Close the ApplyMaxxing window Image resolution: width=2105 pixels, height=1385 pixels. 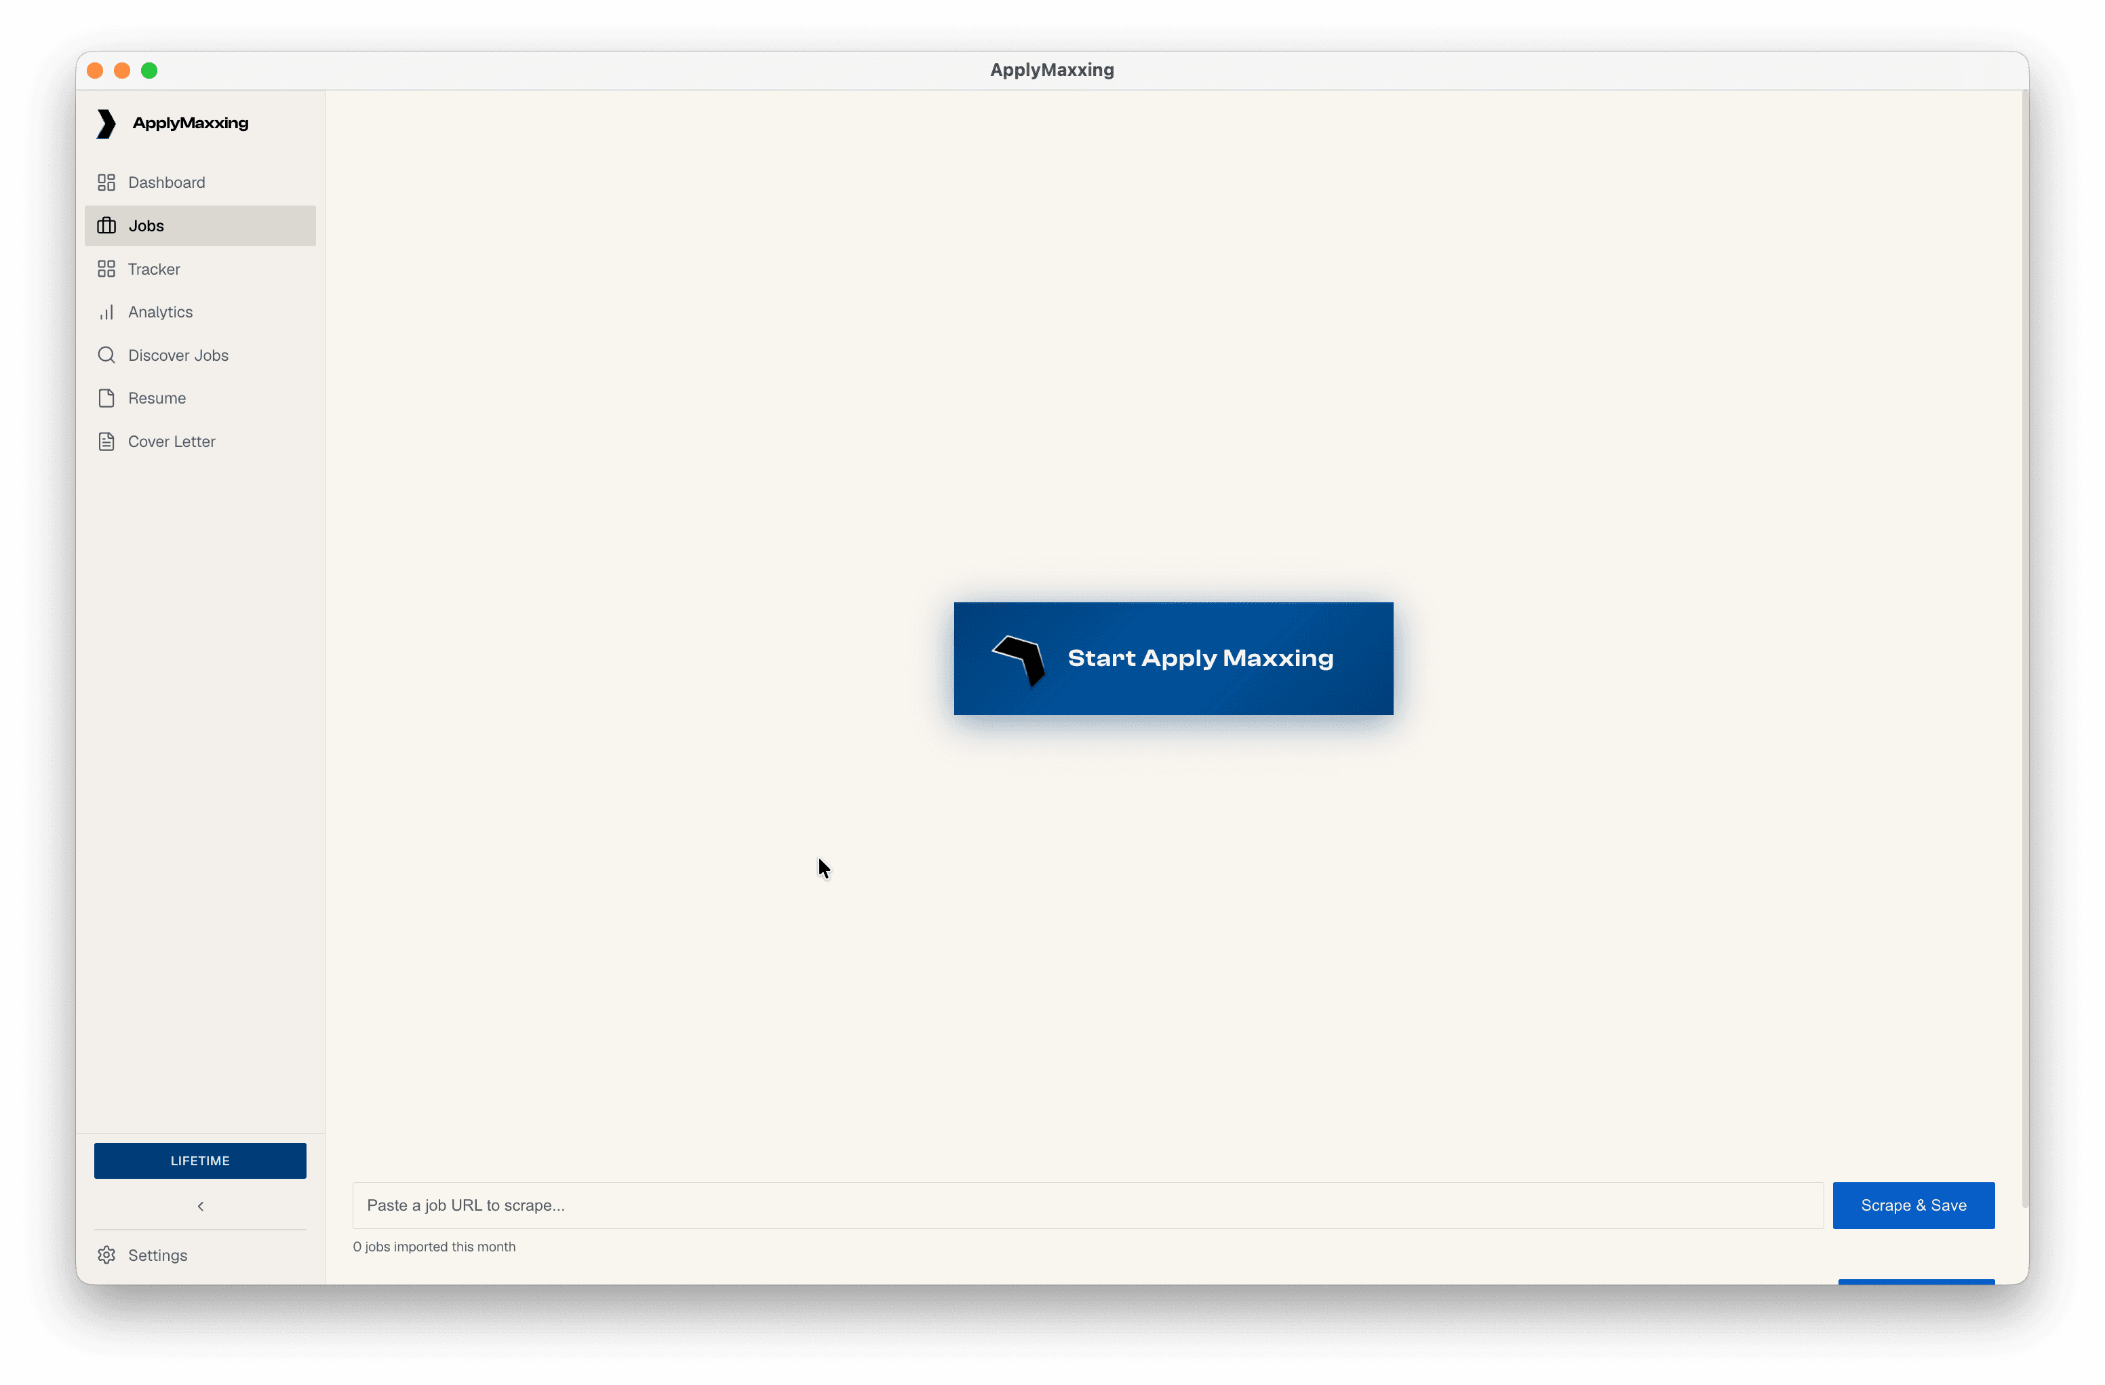click(x=96, y=70)
